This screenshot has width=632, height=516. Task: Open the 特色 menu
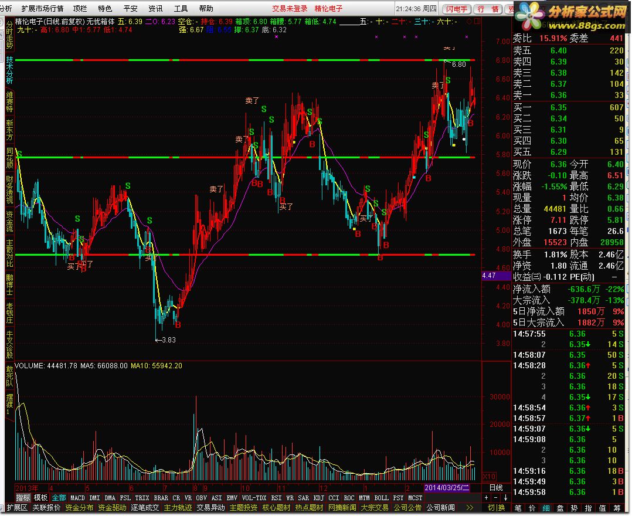[x=105, y=8]
